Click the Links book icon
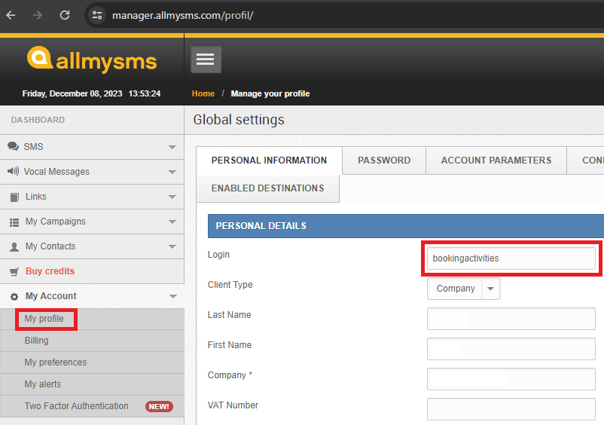The height and width of the screenshot is (425, 604). click(14, 197)
